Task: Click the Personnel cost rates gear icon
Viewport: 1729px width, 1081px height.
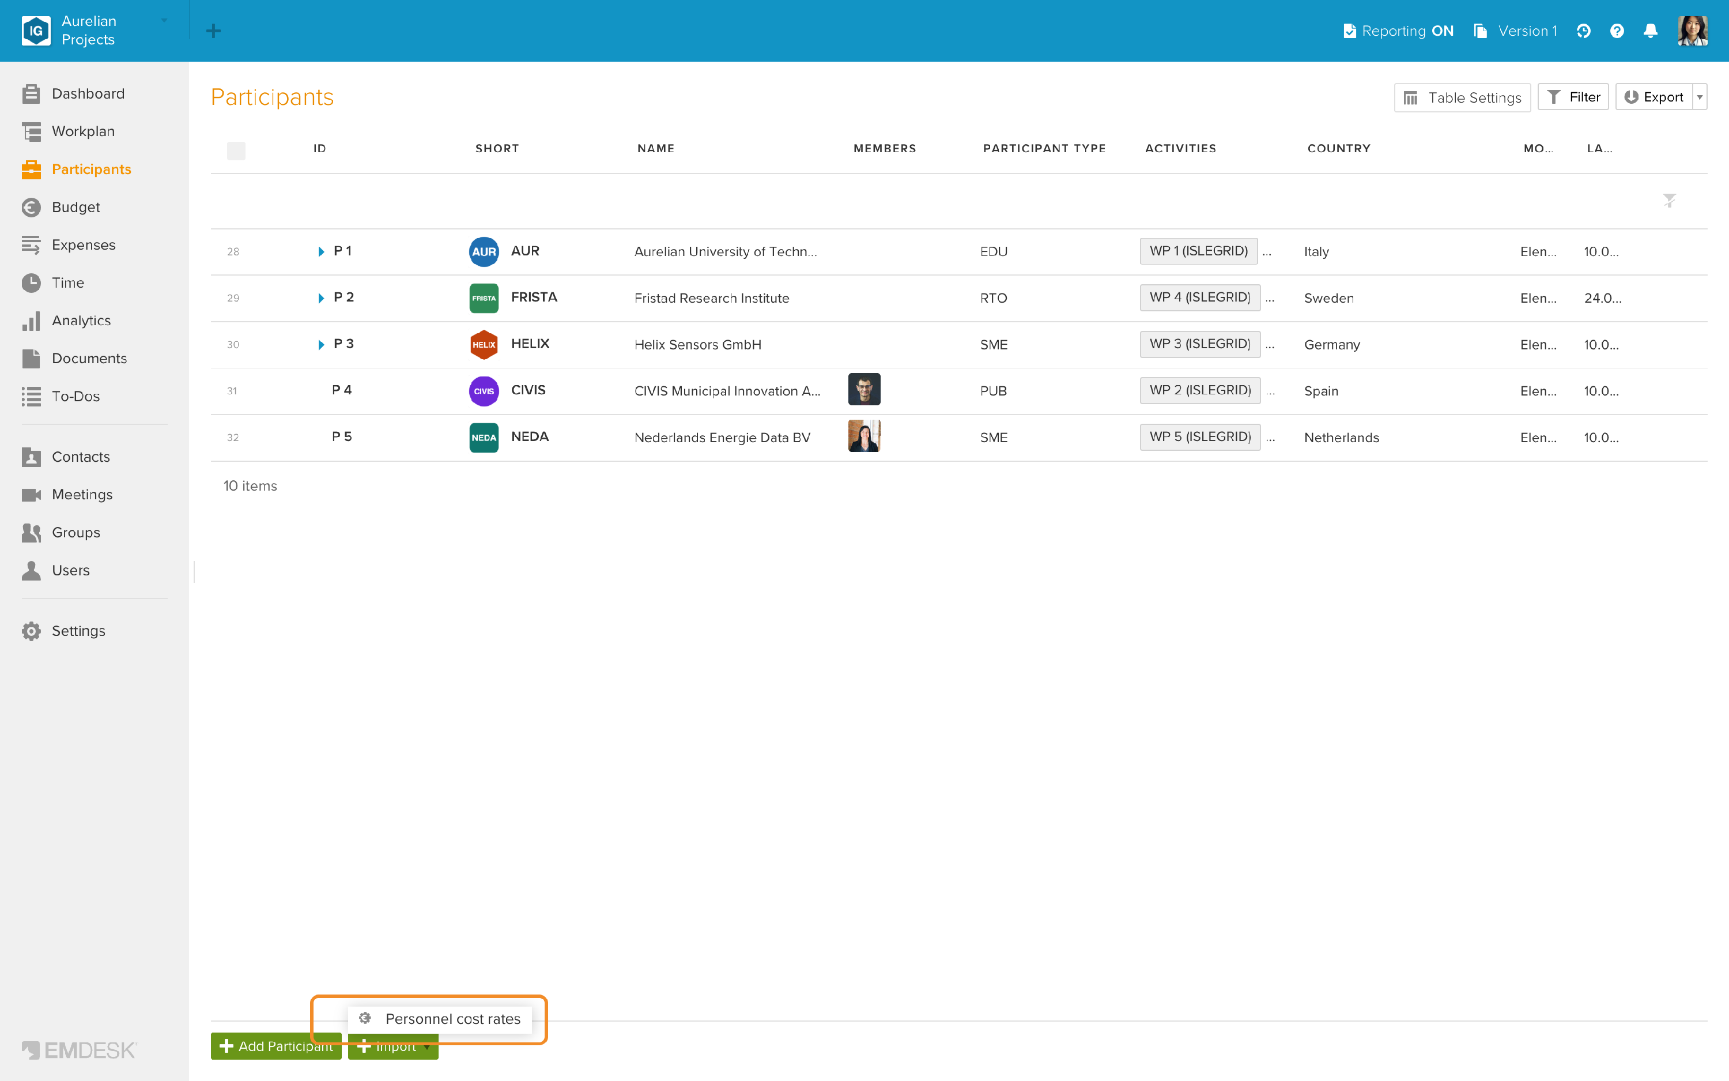Action: coord(364,1018)
